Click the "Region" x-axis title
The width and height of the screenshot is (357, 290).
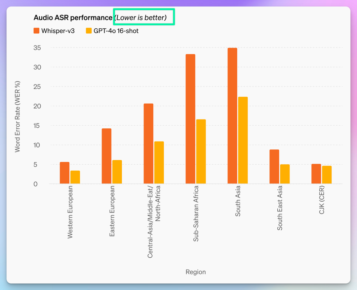(195, 272)
